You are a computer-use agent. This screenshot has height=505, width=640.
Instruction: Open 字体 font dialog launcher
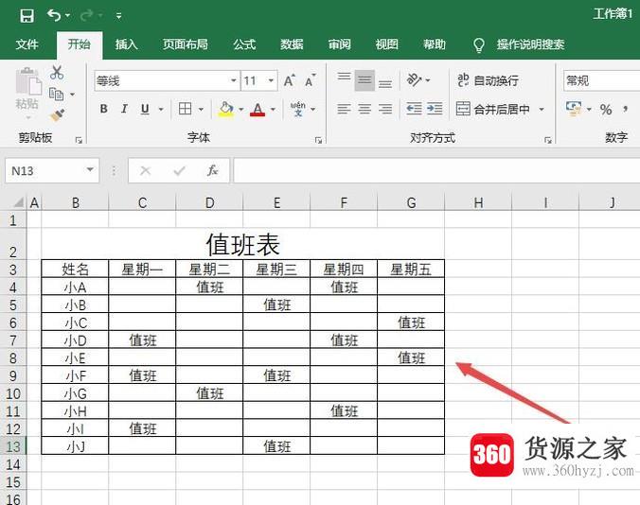tap(318, 140)
